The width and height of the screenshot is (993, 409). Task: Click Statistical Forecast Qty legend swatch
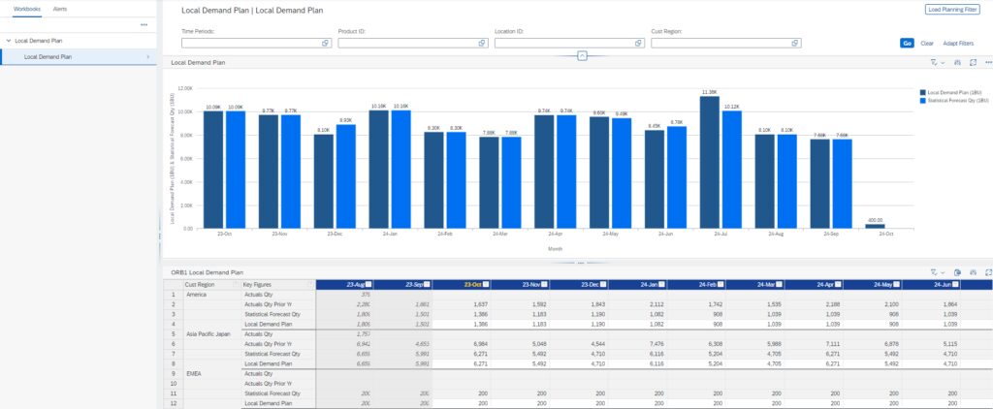(x=922, y=101)
